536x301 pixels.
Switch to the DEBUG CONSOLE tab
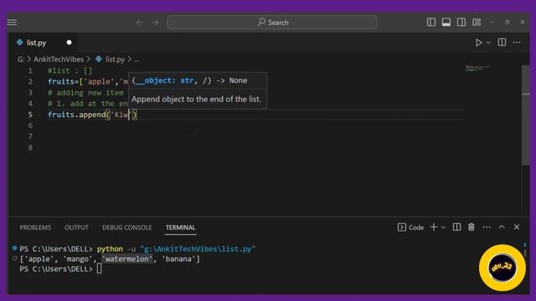(126, 227)
